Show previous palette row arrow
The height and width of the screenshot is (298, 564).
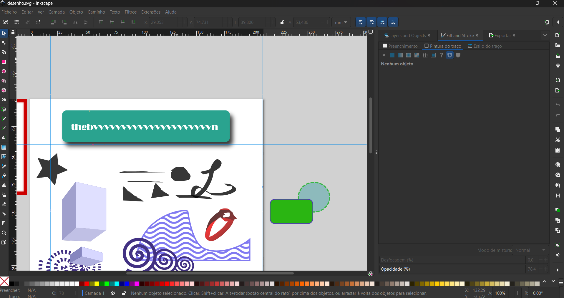[x=545, y=282]
